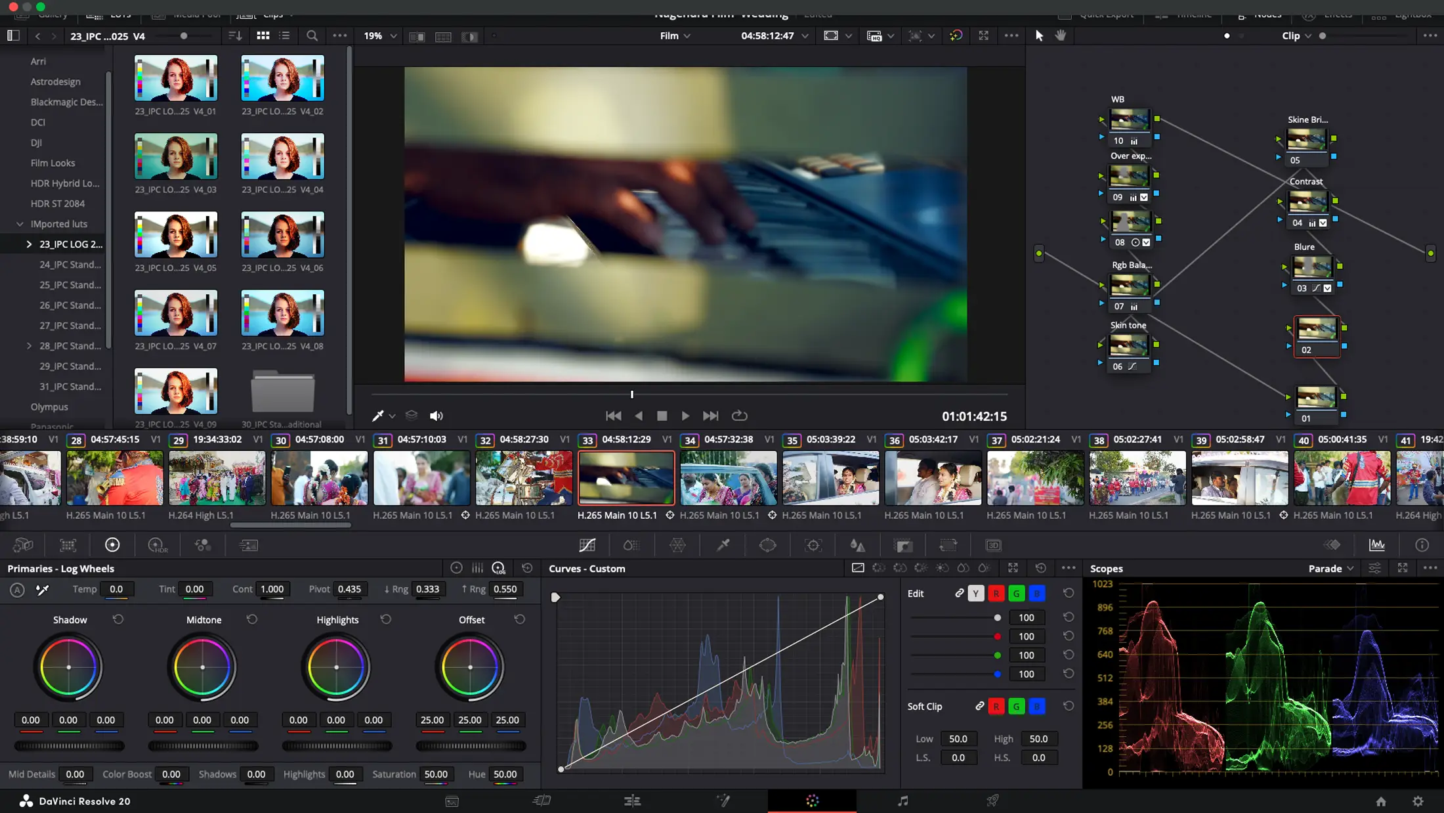Stop playback in the viewer
1444x813 pixels.
pos(662,416)
